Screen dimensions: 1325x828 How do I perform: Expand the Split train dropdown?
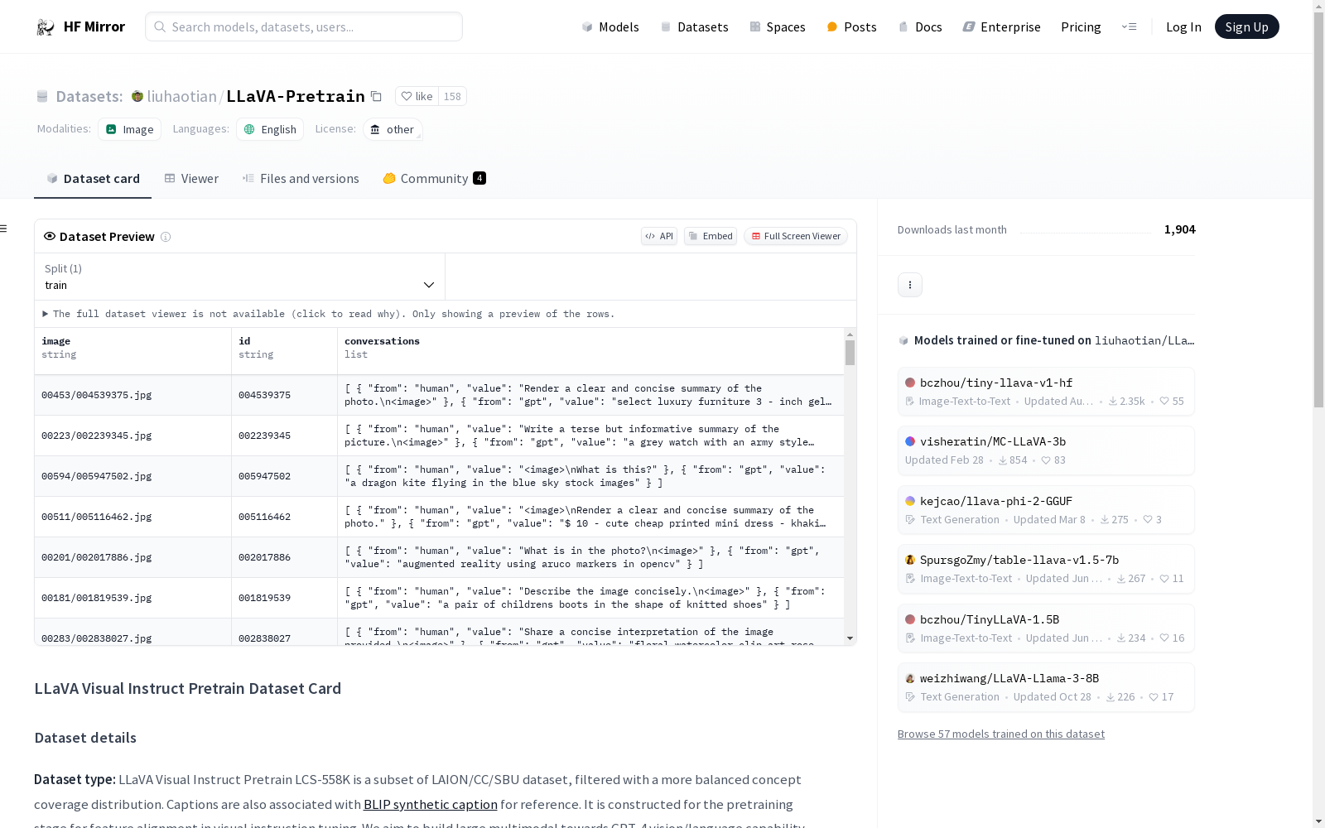[x=239, y=277]
